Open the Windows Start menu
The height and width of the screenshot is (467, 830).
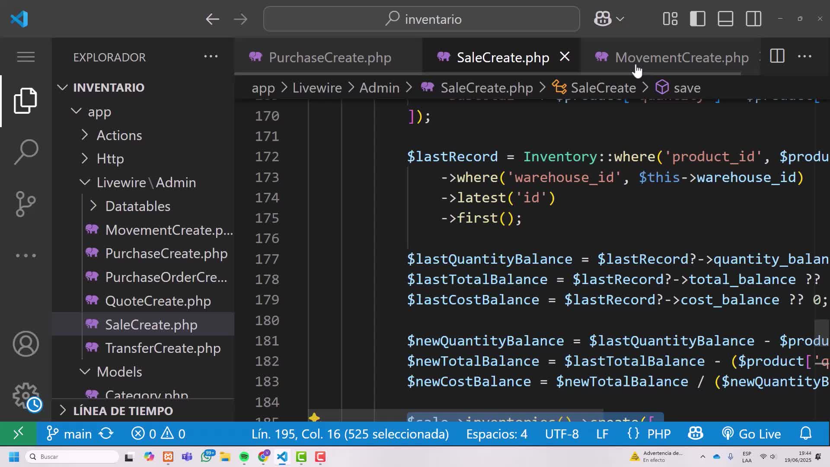(14, 457)
